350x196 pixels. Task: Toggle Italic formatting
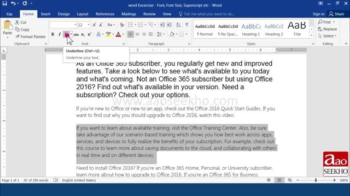(x=60, y=34)
